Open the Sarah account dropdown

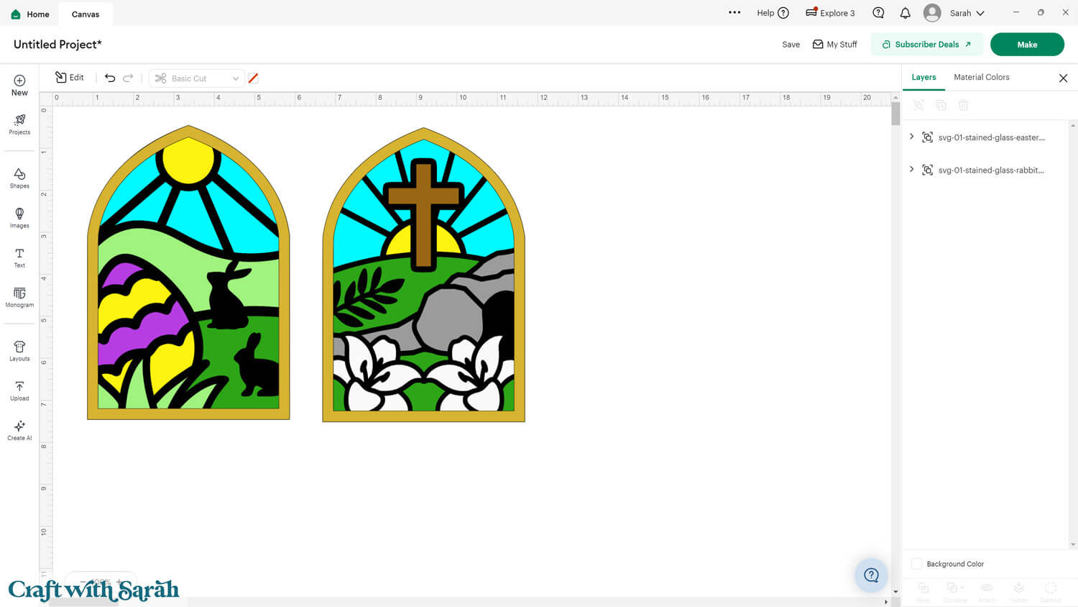966,13
